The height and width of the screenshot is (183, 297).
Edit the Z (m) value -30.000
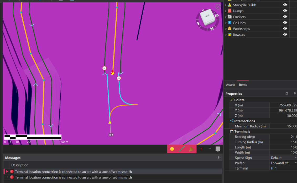click(x=283, y=116)
